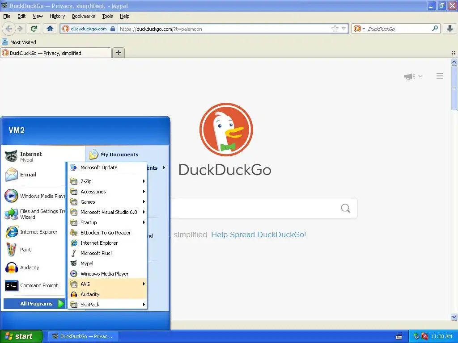Expand the Accessories submenu
The height and width of the screenshot is (343, 458).
(x=107, y=192)
